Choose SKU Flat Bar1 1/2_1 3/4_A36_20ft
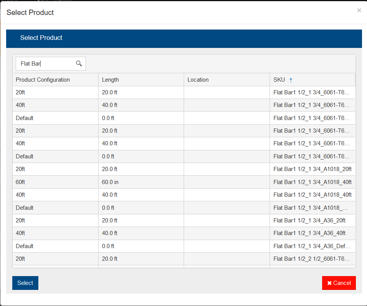Image resolution: width=367 pixels, height=306 pixels. (x=309, y=220)
